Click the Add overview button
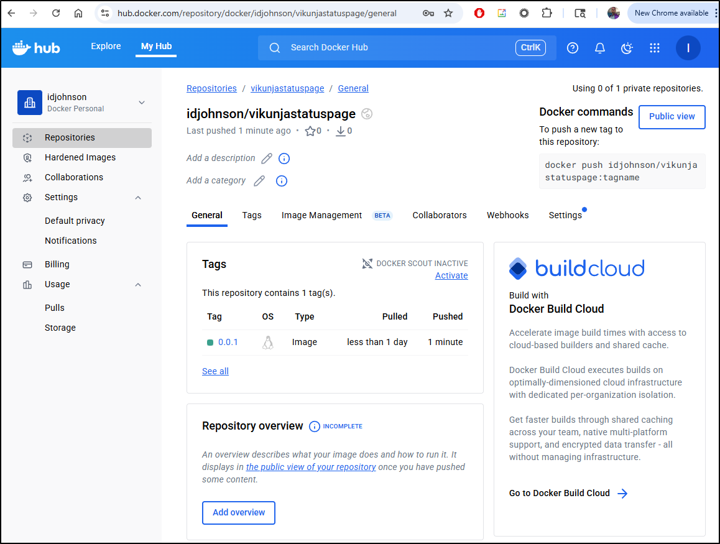Image resolution: width=720 pixels, height=544 pixels. pos(239,513)
